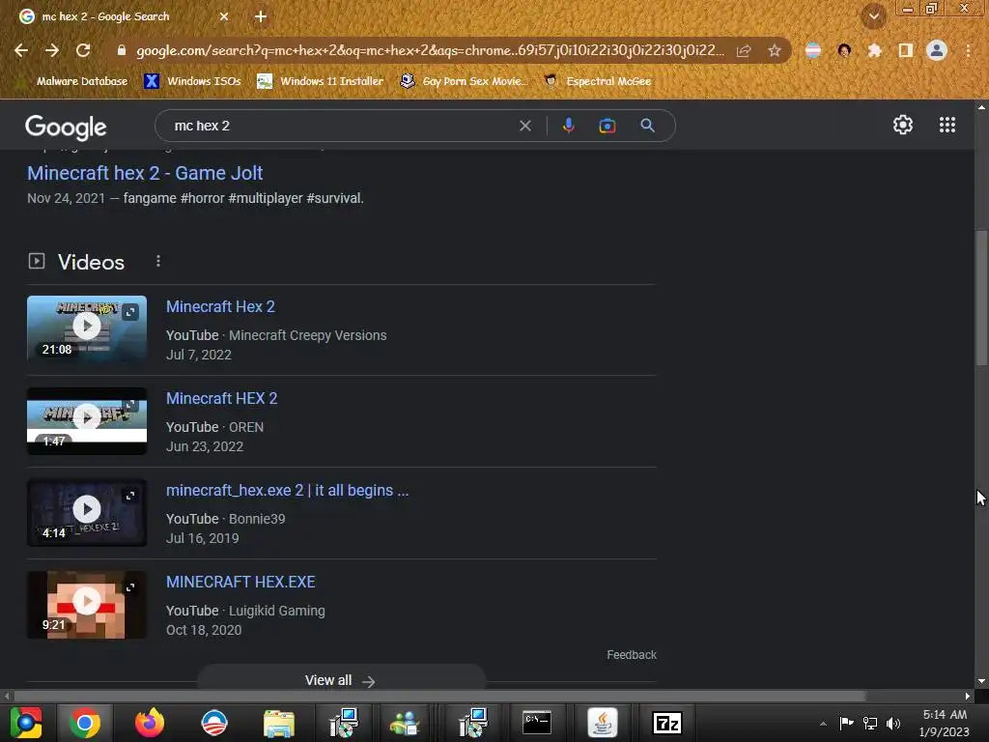
Task: Open the Action Center flag icon
Action: [x=846, y=723]
